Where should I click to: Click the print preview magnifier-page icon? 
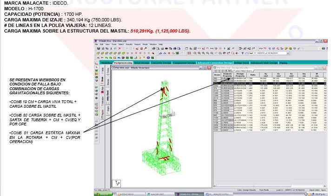158,48
